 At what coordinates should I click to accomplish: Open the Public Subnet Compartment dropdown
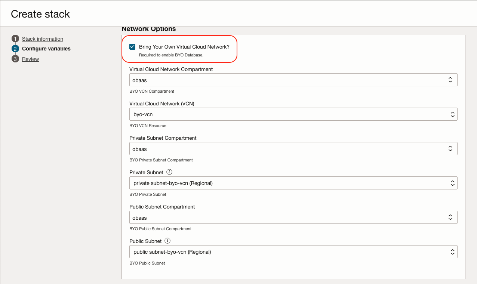293,217
